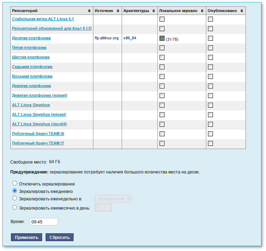Enable local mirror for Девятая платформа

[x=162, y=86]
